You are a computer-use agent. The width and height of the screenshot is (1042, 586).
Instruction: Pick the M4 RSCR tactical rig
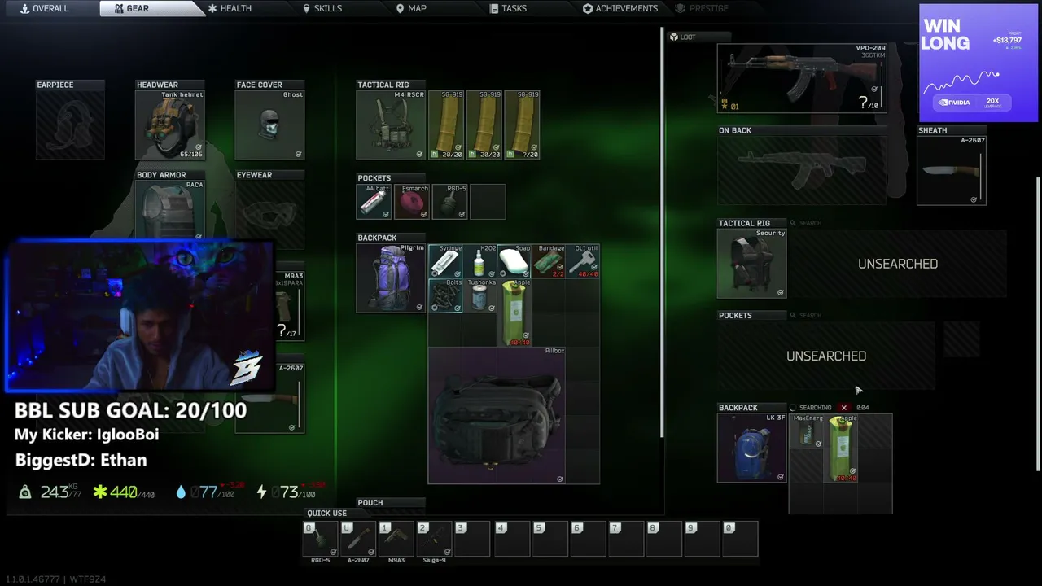391,125
